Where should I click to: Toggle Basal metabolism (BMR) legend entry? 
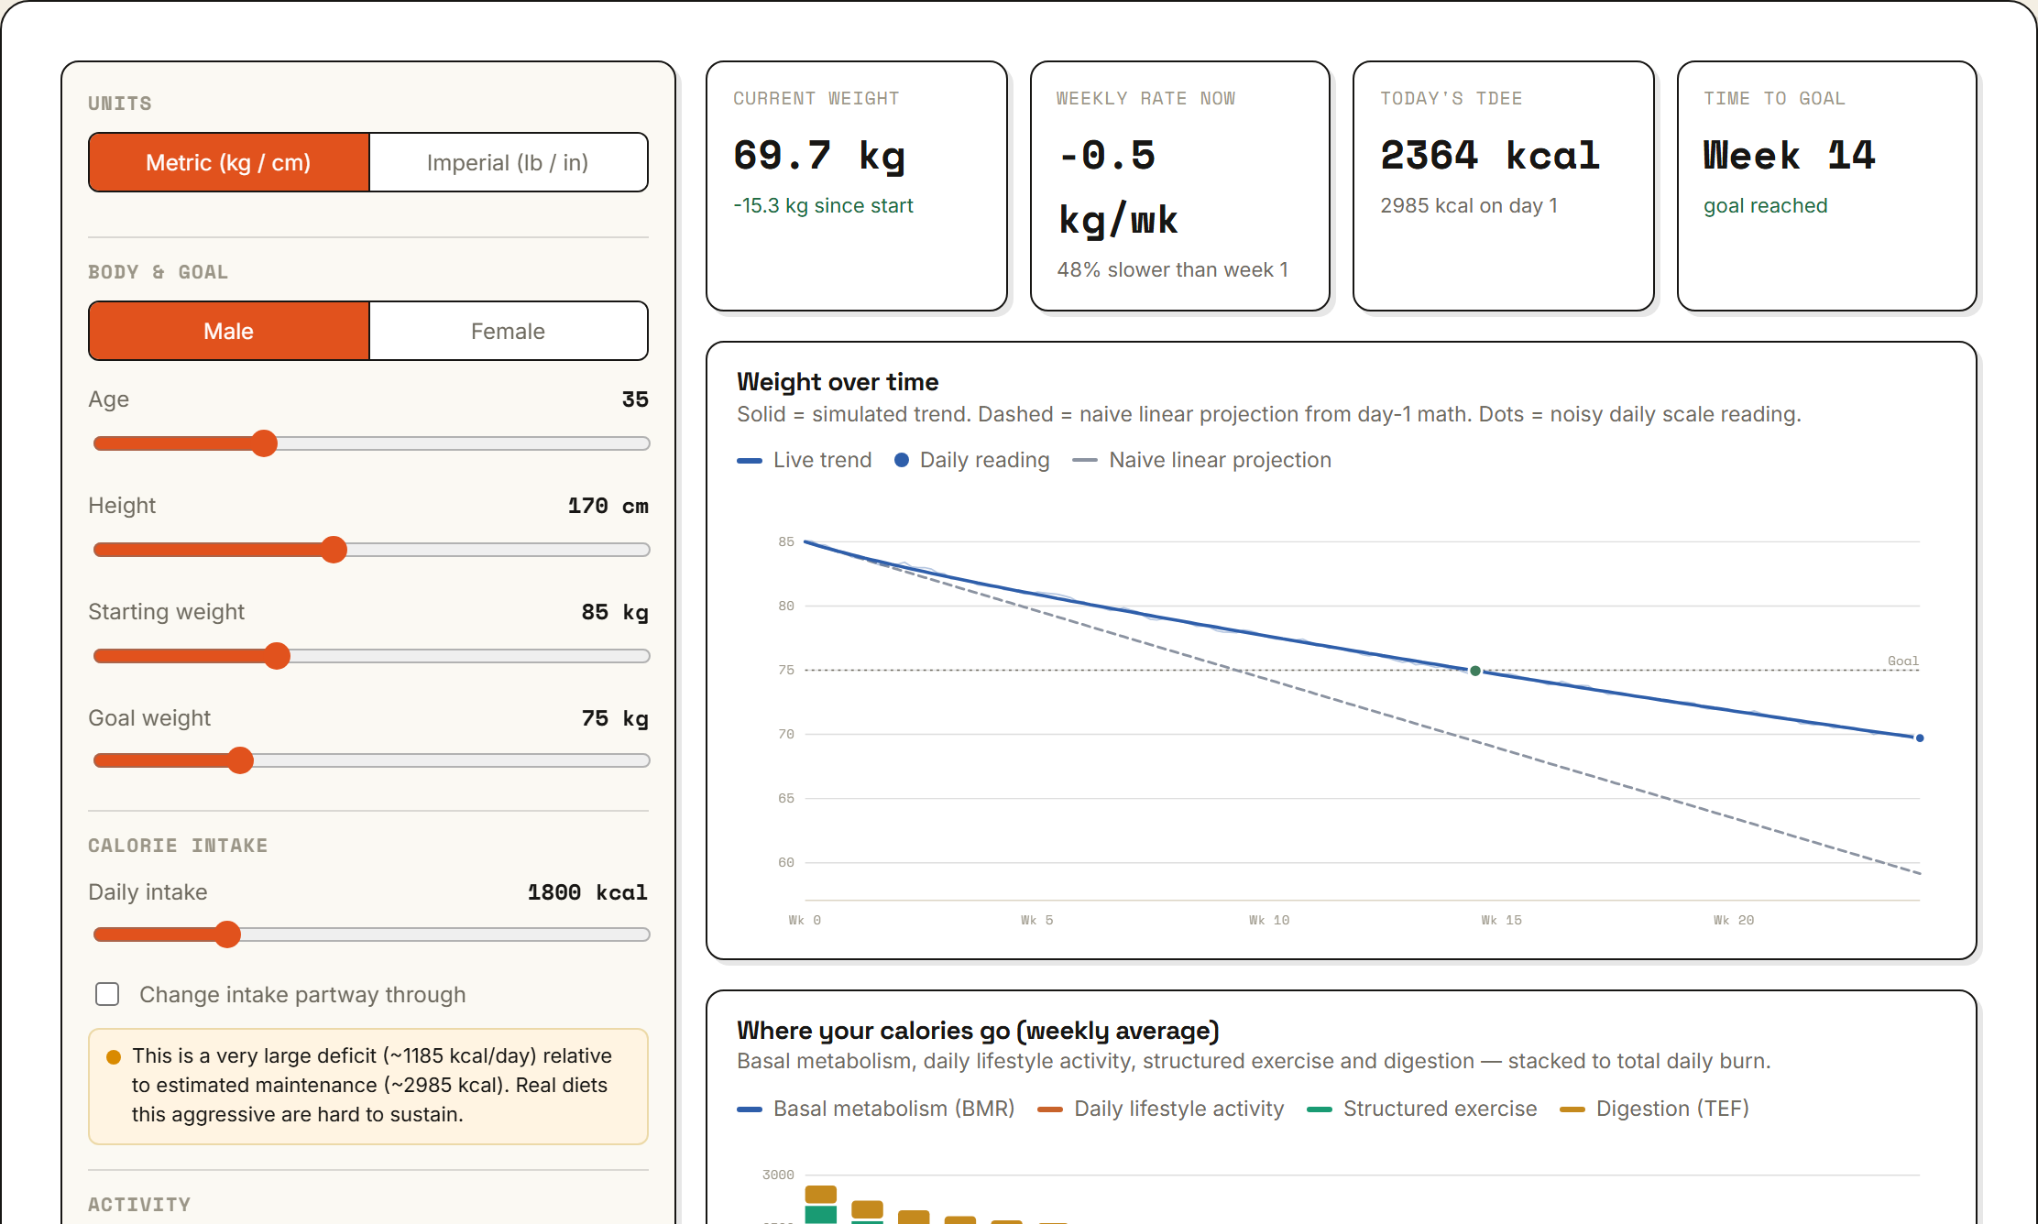point(876,1109)
